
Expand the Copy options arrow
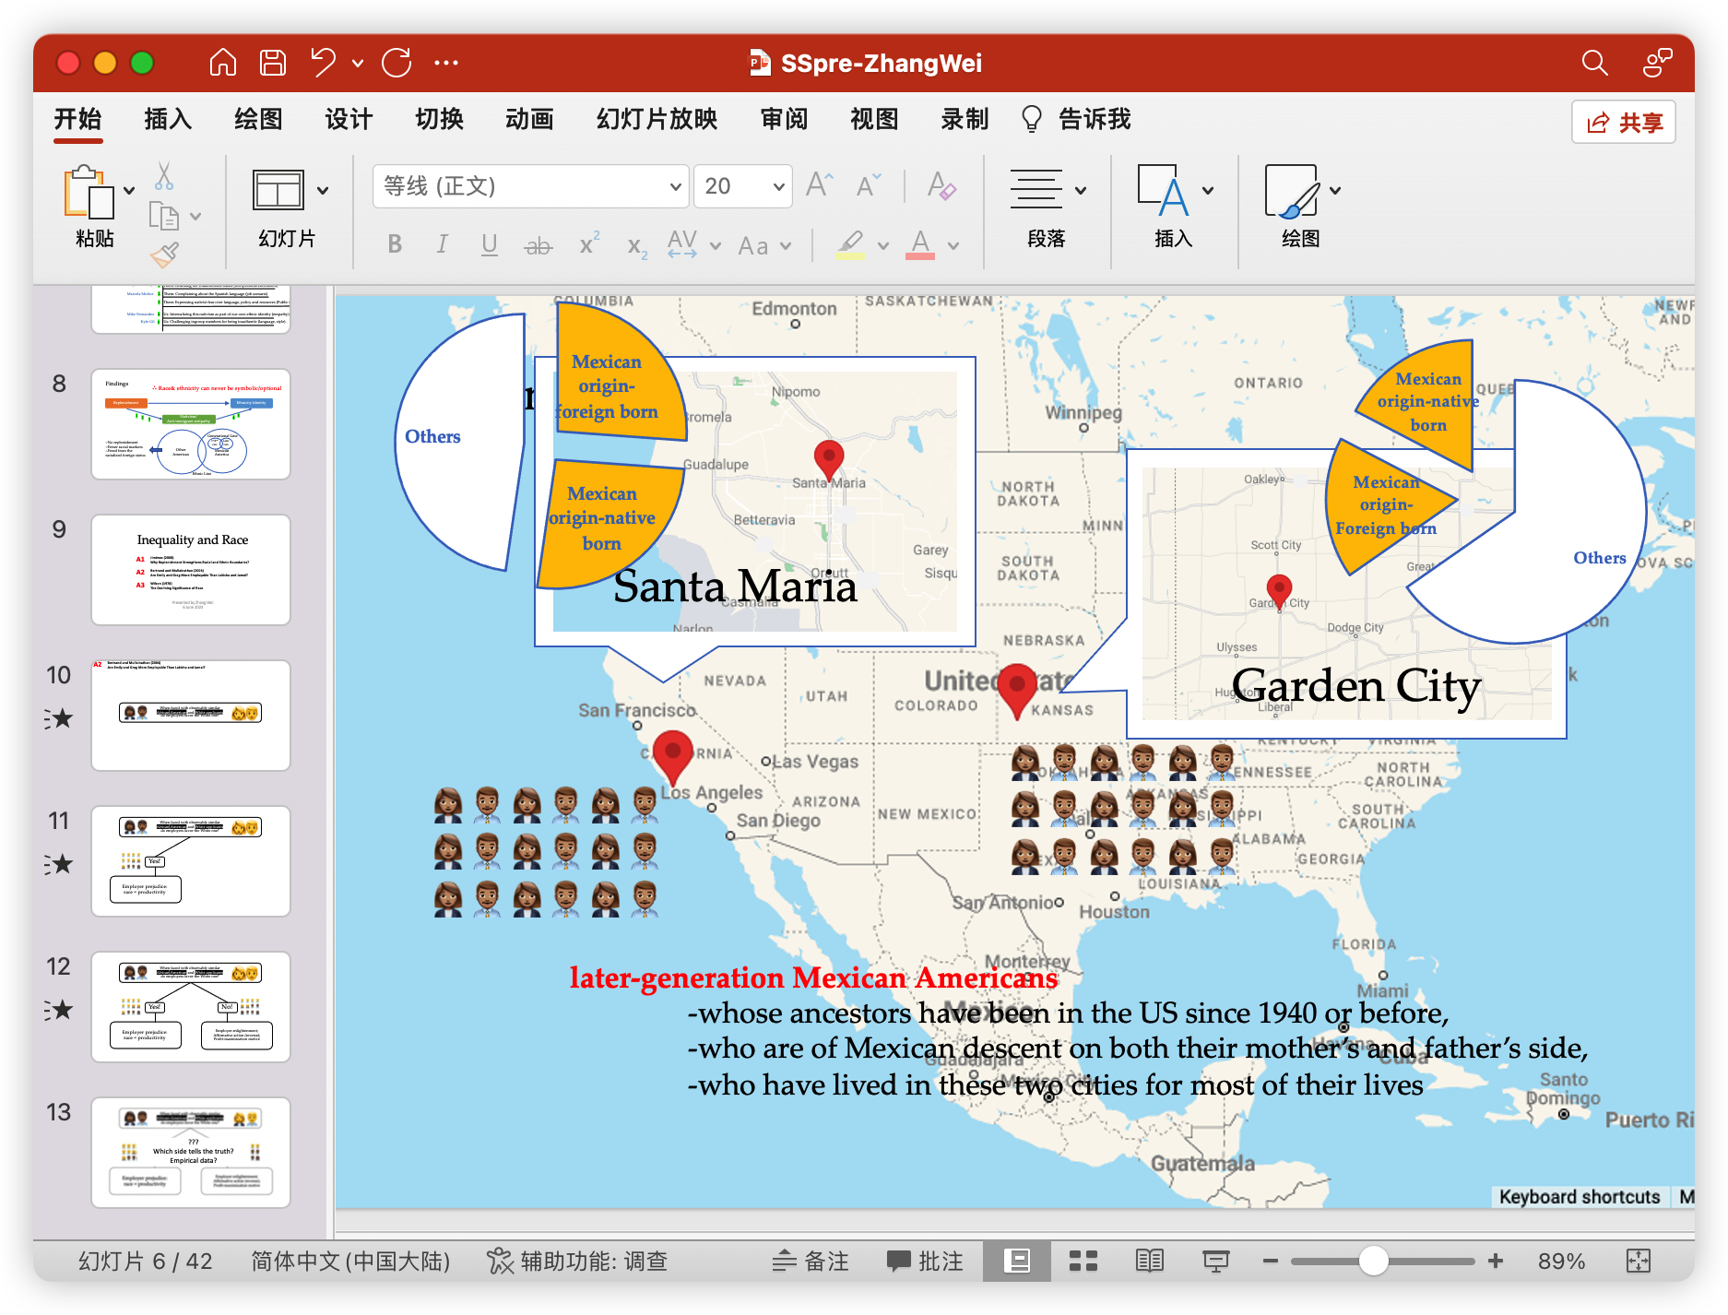click(195, 217)
